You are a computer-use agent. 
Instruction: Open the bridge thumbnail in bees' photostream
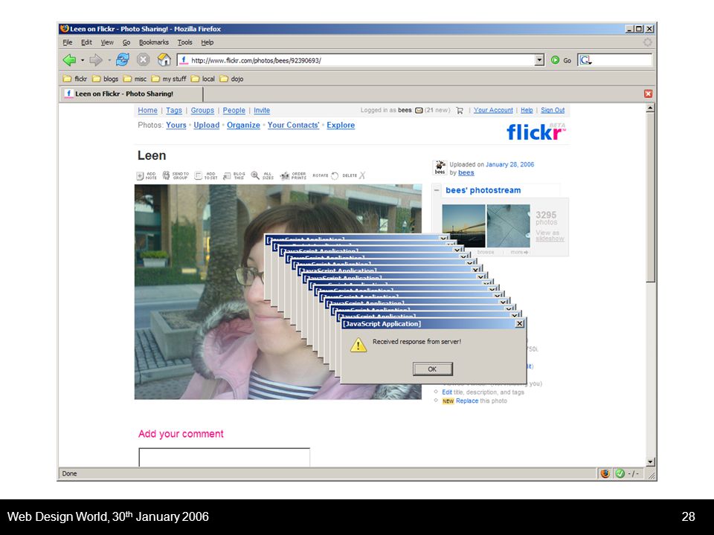click(x=463, y=226)
